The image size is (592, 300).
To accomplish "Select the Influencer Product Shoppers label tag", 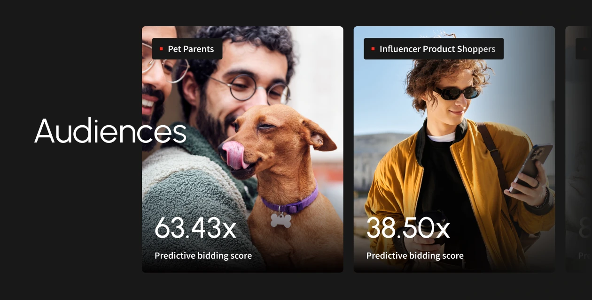I will coord(434,49).
